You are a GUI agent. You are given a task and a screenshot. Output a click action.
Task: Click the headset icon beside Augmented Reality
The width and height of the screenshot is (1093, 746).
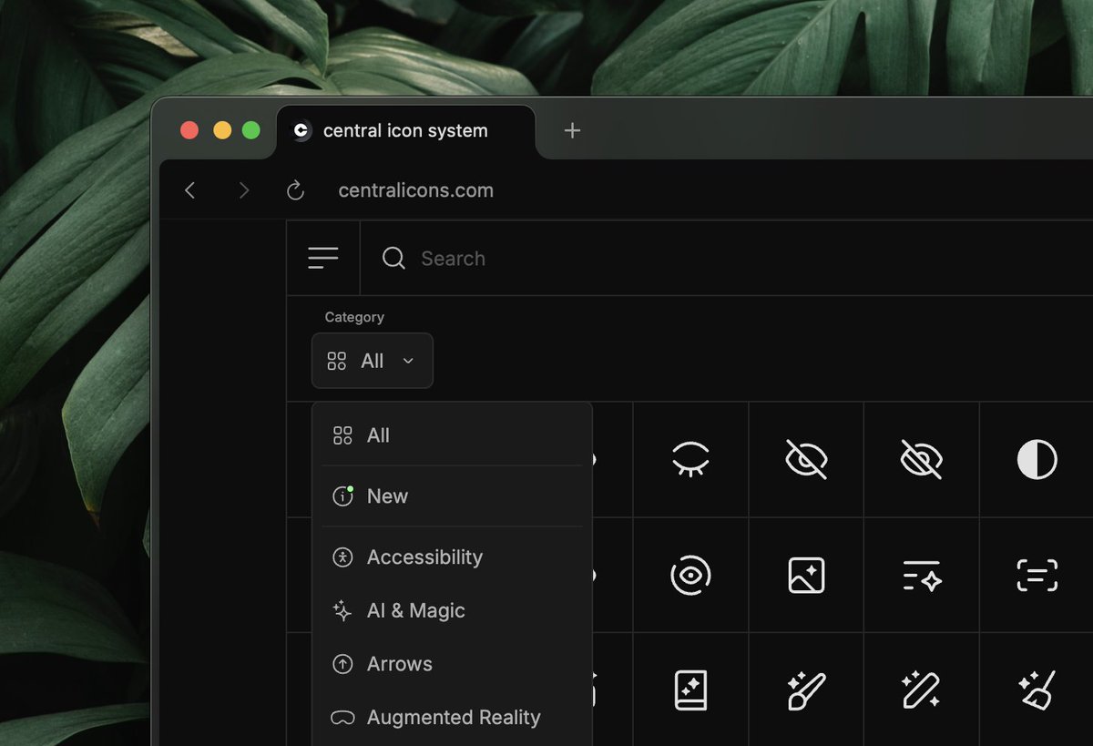pyautogui.click(x=342, y=718)
